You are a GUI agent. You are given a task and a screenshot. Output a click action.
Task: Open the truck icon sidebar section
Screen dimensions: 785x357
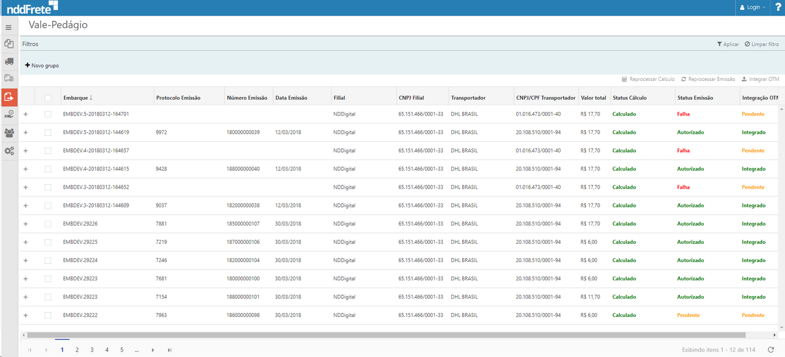pos(9,61)
